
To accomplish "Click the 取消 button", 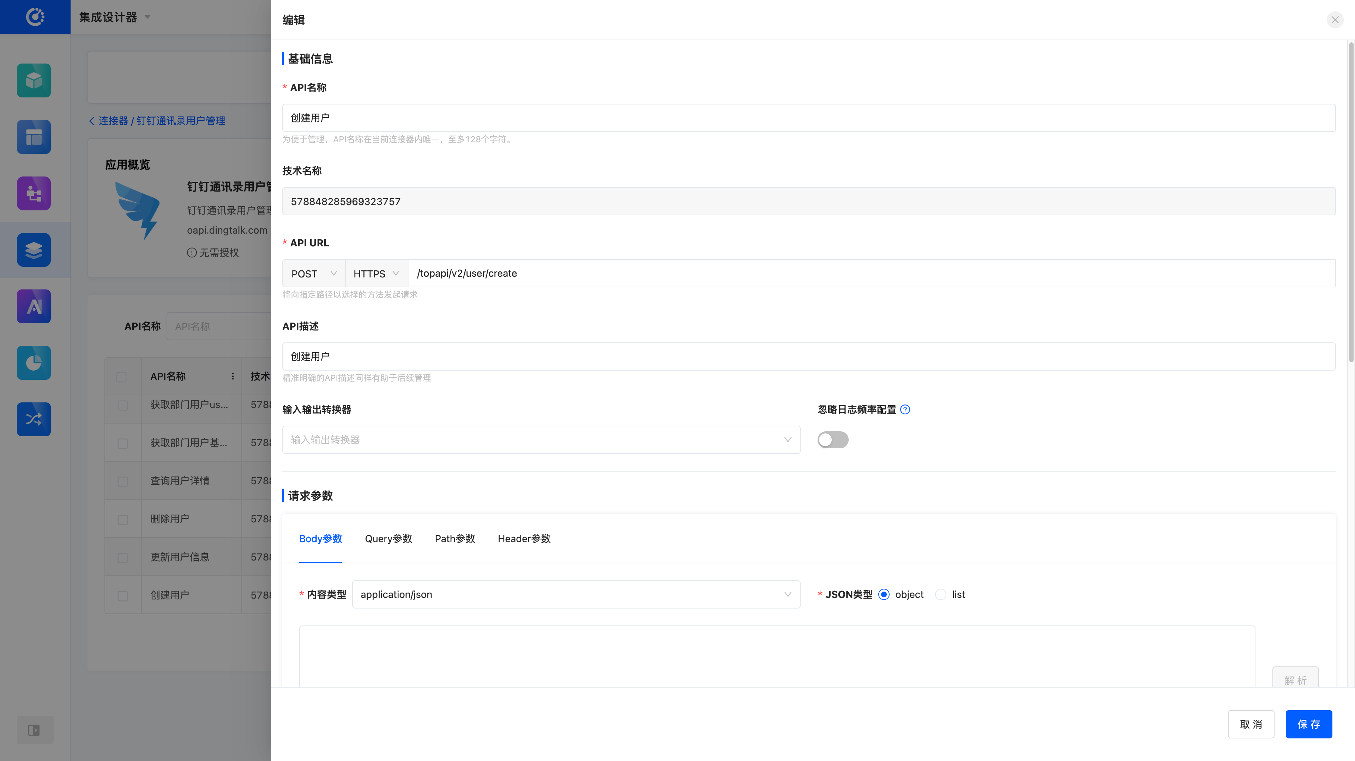I will pos(1251,724).
